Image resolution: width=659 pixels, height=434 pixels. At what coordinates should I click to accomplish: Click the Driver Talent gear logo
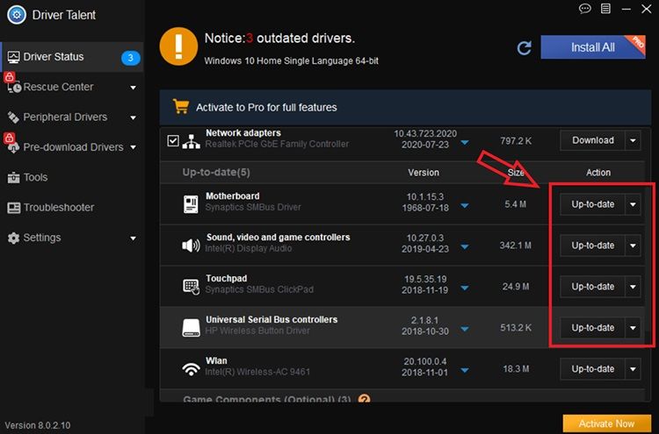click(x=17, y=15)
